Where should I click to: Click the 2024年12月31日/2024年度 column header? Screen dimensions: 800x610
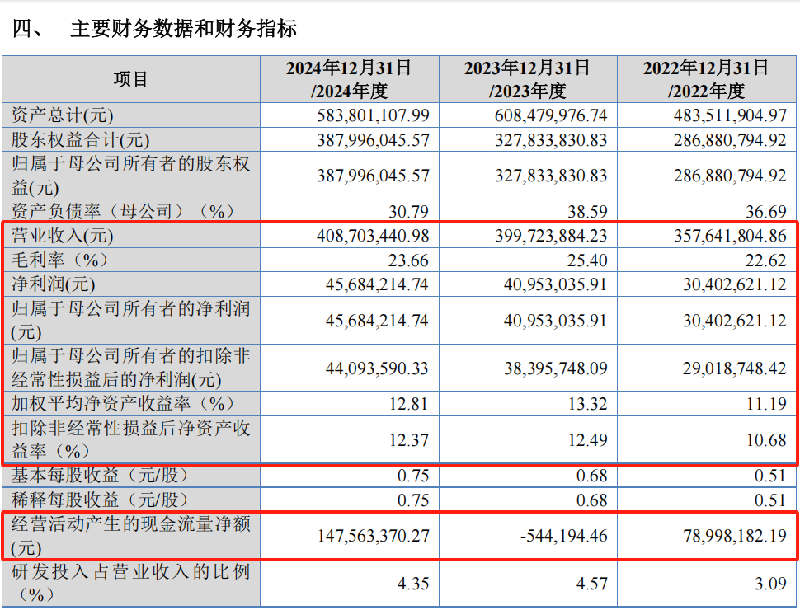pos(349,79)
